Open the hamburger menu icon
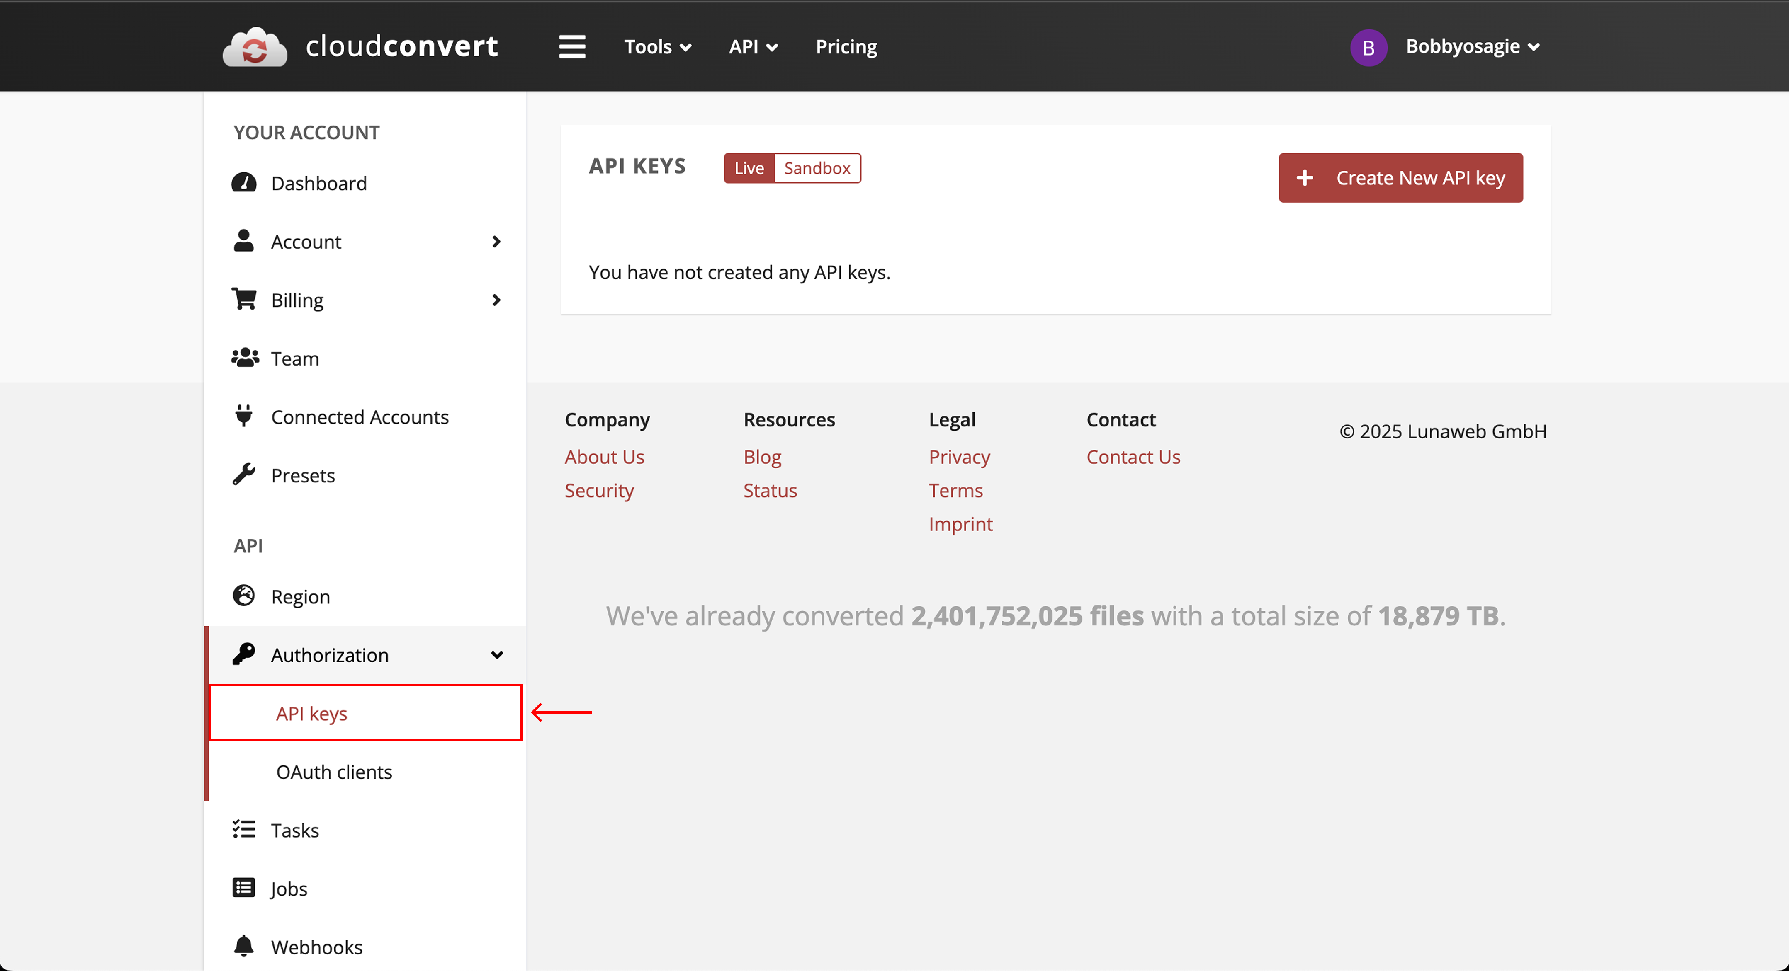This screenshot has height=971, width=1789. click(x=571, y=46)
